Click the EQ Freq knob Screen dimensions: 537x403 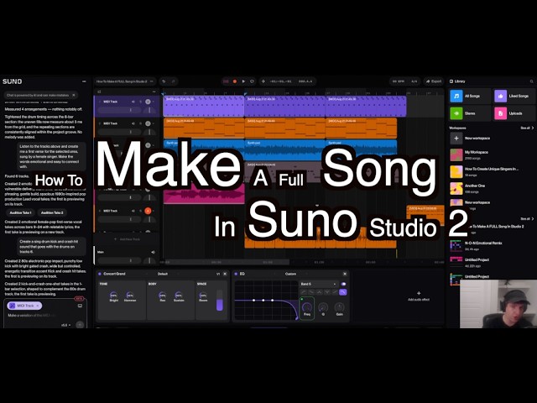[x=307, y=307]
